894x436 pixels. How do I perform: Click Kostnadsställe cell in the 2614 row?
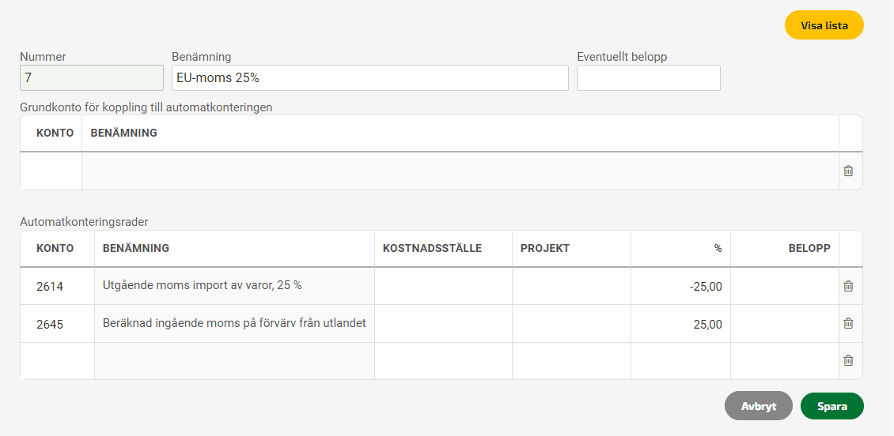(443, 286)
